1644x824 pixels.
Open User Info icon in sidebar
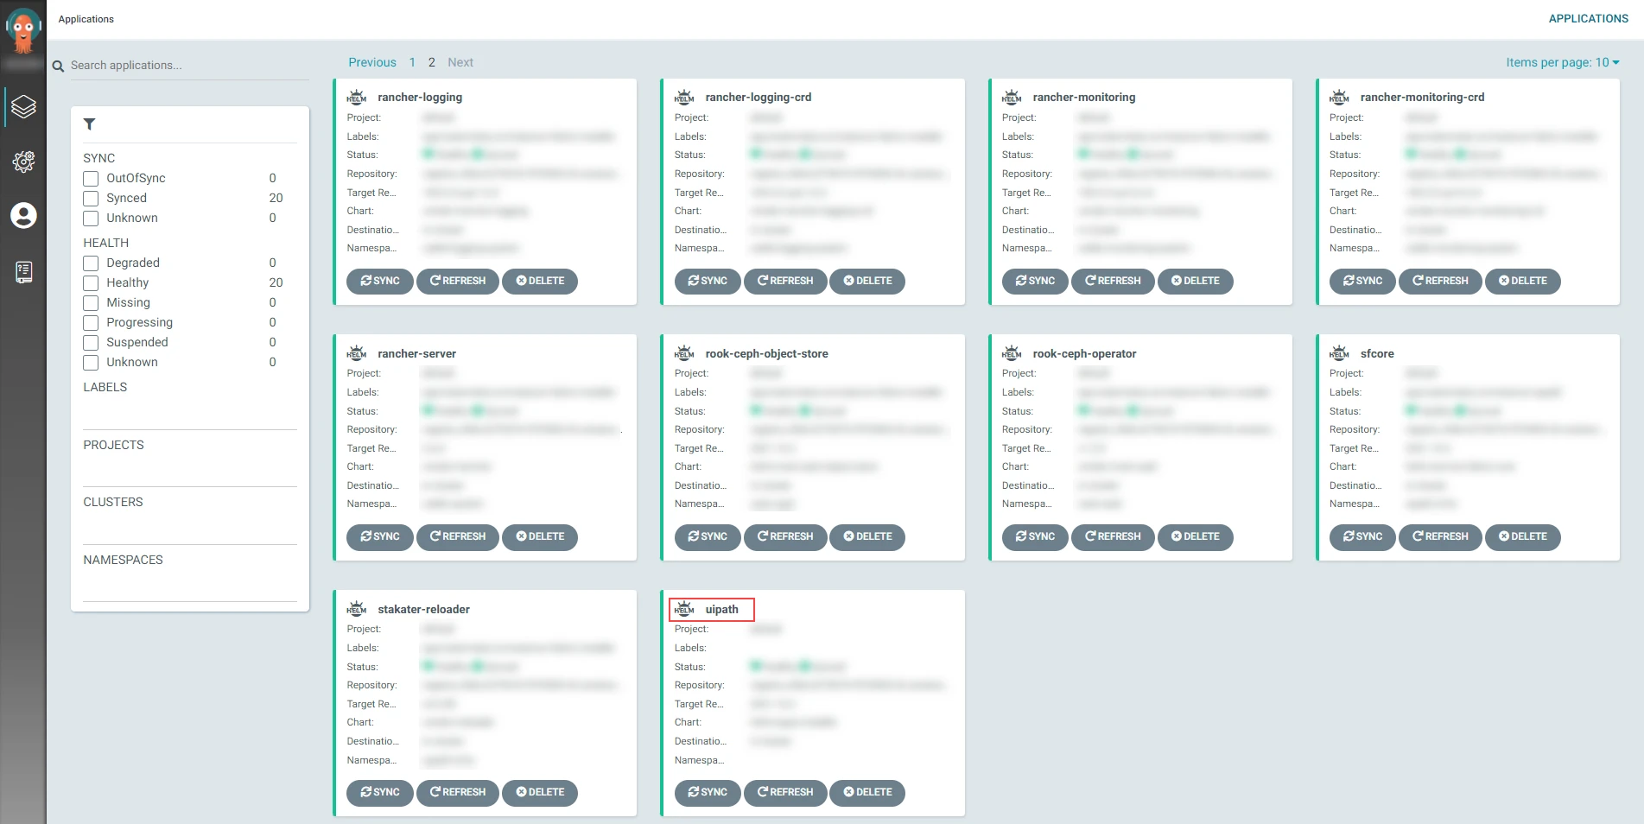point(23,215)
